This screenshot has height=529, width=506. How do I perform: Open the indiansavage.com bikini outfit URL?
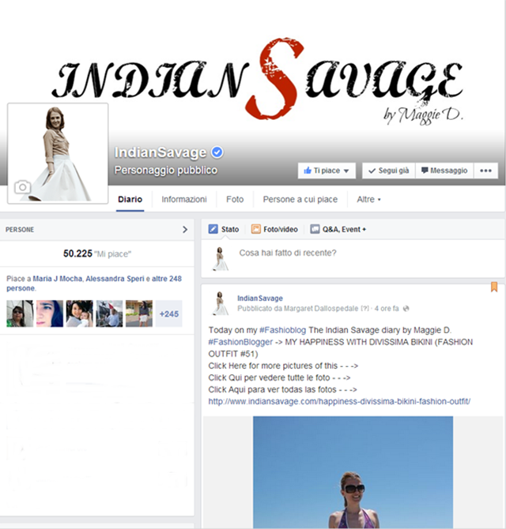339,401
